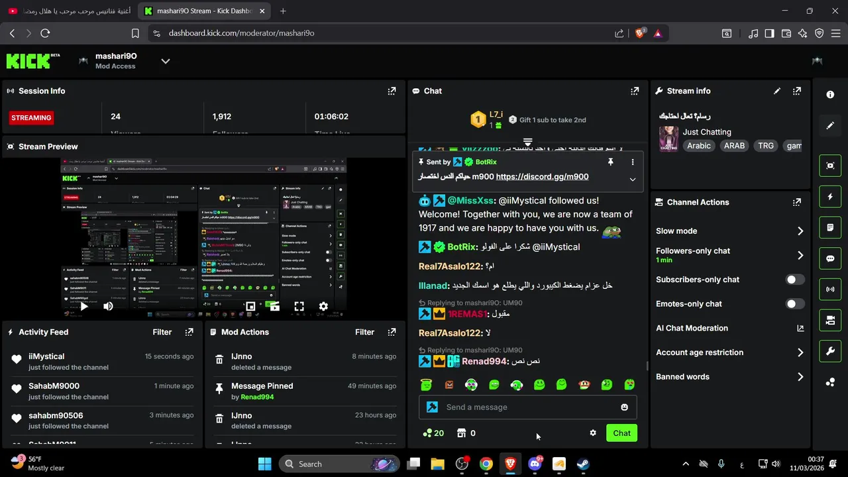The width and height of the screenshot is (848, 477).
Task: Click the taskbar Search box
Action: click(x=339, y=464)
